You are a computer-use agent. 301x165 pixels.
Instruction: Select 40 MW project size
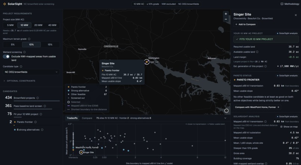pos(52,25)
